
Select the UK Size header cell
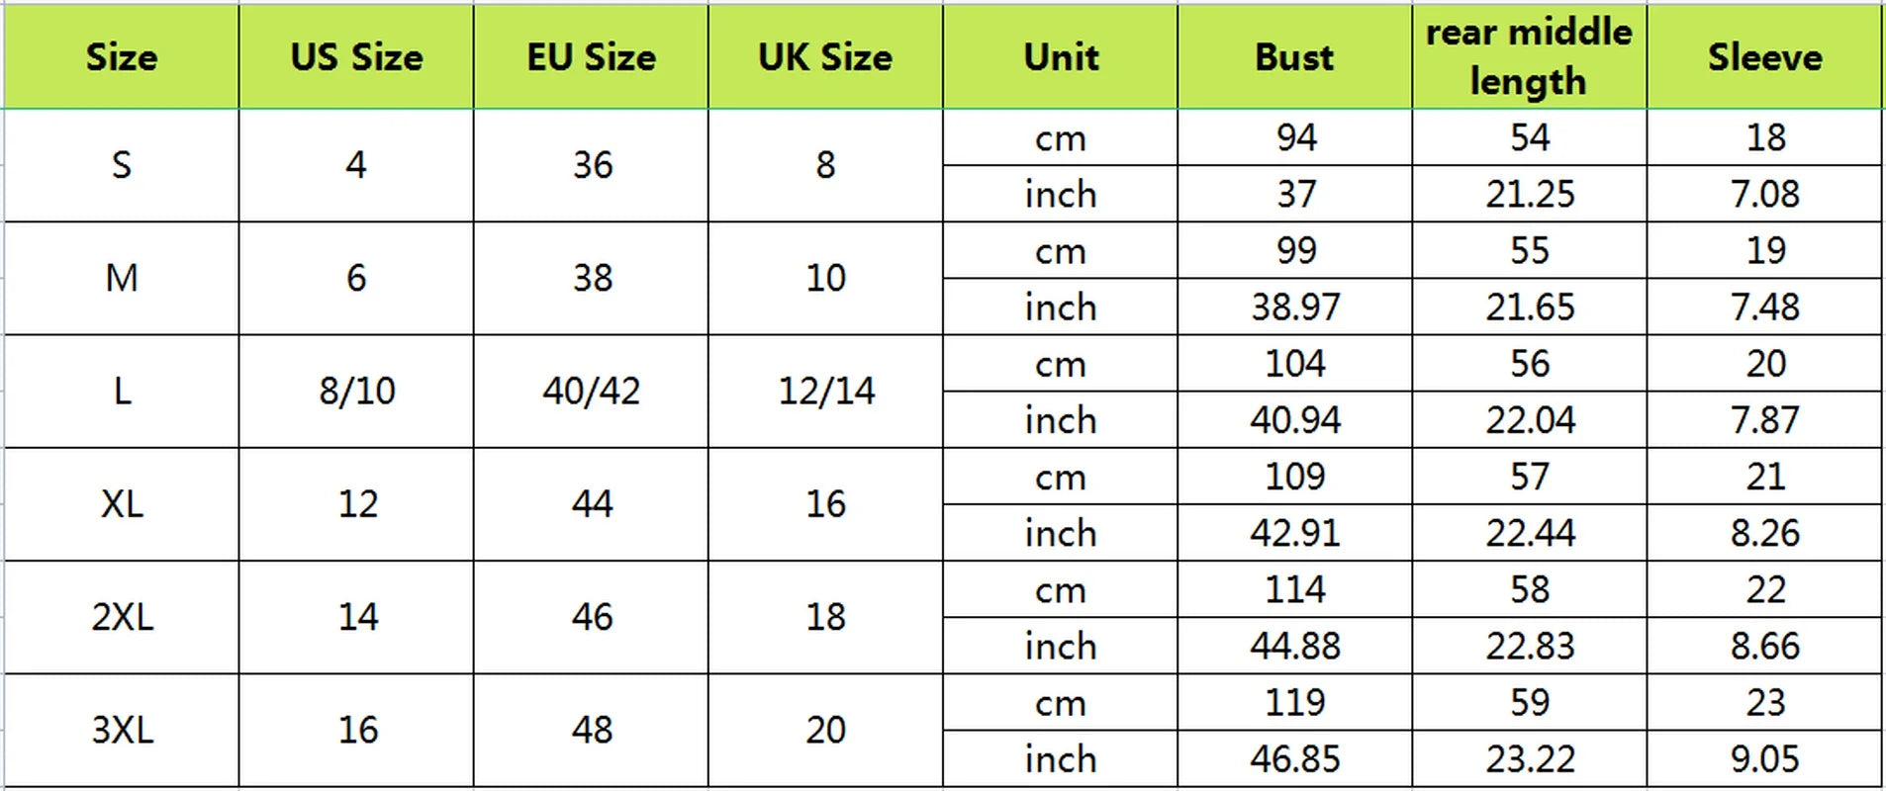[x=825, y=56]
